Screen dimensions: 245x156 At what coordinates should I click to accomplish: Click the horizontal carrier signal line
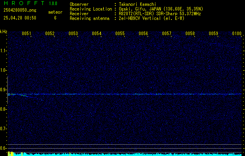tap(125, 94)
